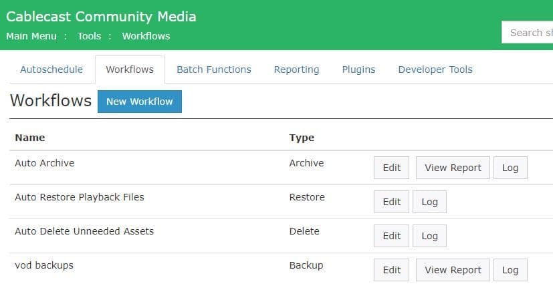This screenshot has width=553, height=298.
Task: View Report for vod backups
Action: 453,270
